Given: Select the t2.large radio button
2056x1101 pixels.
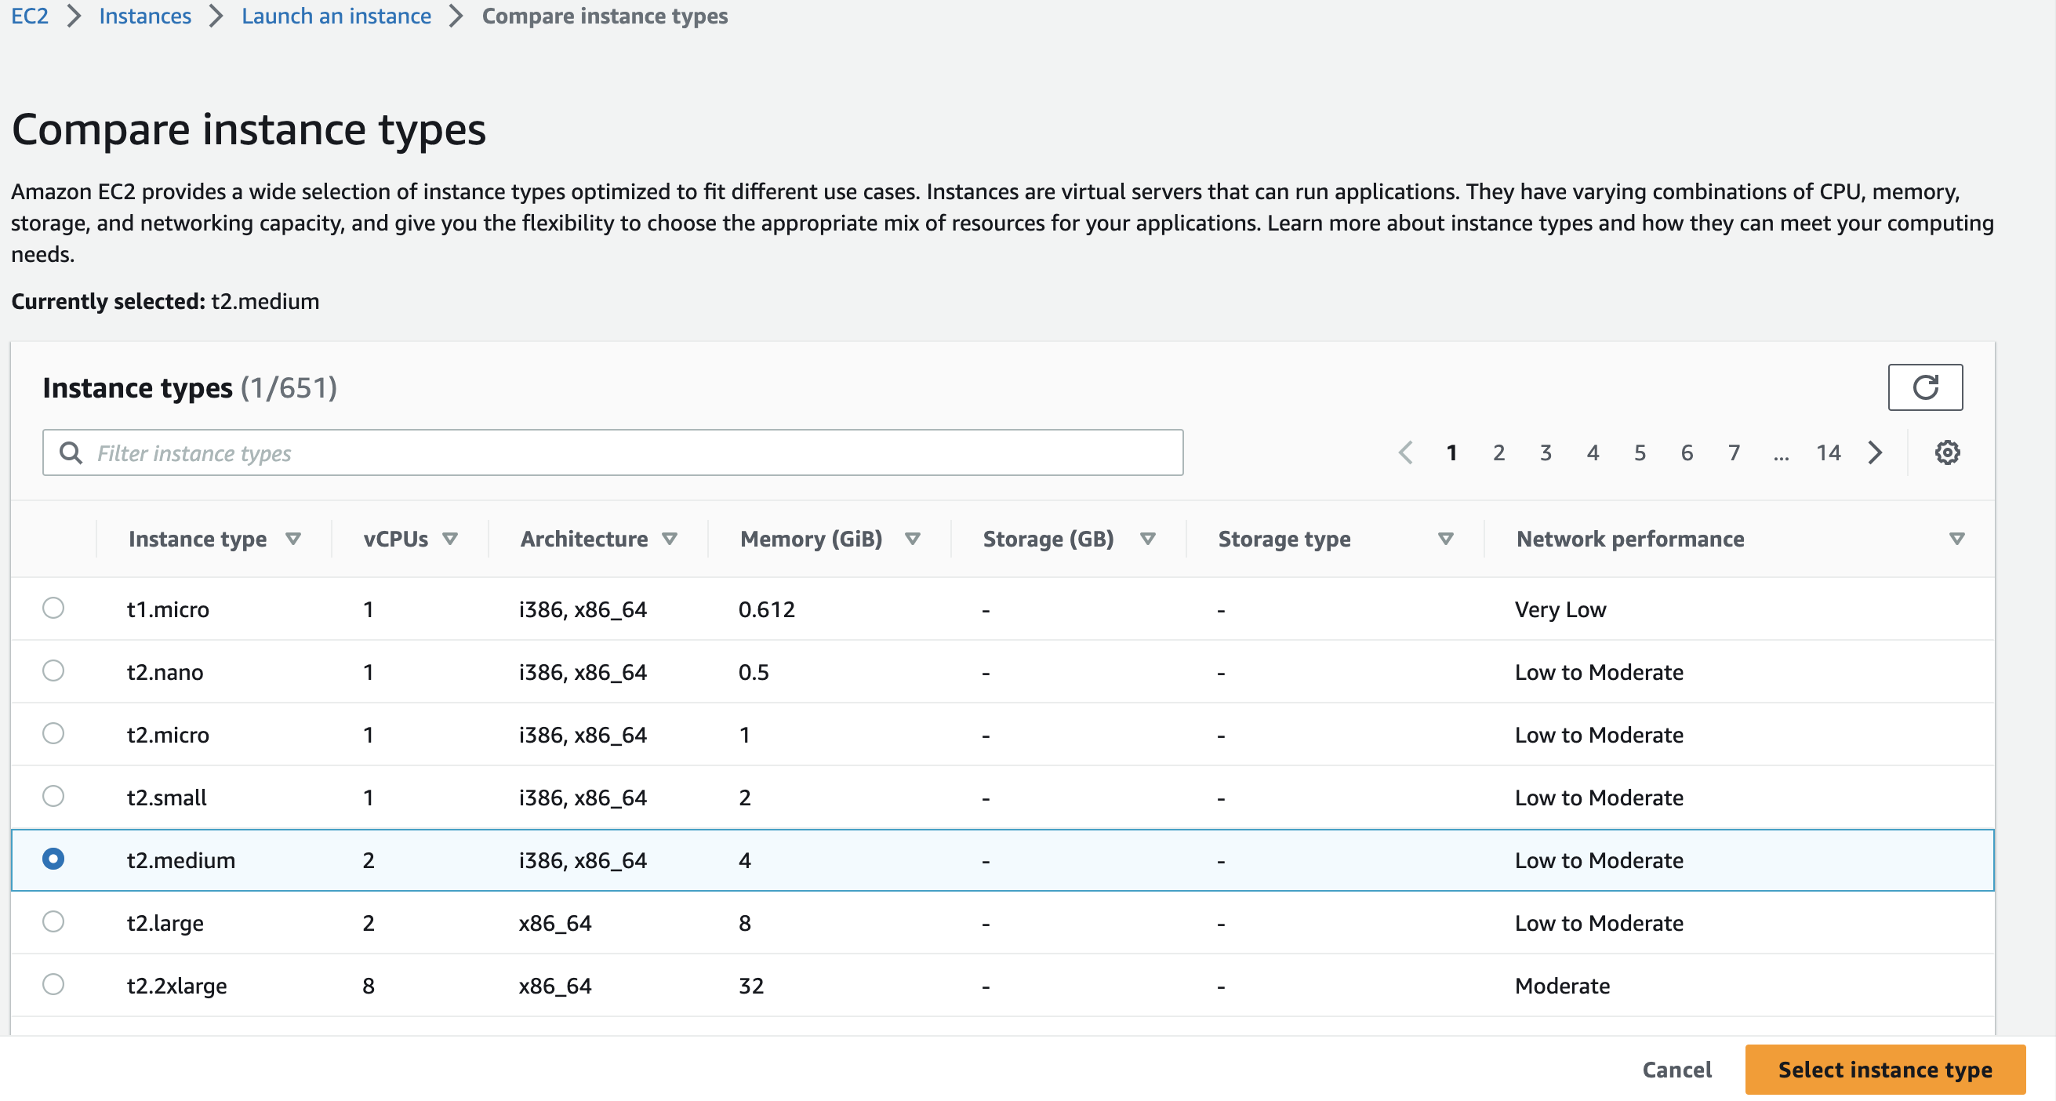Looking at the screenshot, I should 53,923.
